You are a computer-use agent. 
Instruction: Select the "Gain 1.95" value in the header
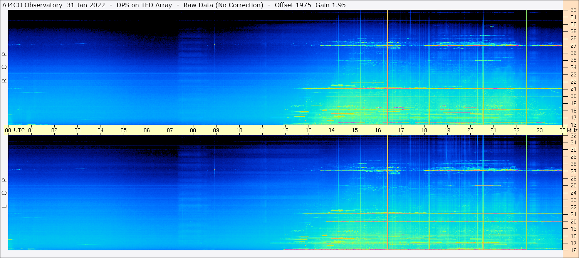pyautogui.click(x=331, y=5)
